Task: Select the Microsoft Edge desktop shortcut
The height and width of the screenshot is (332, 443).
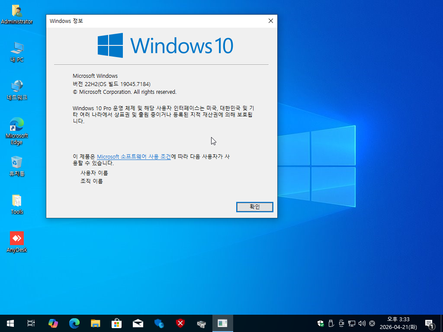Action: (x=17, y=131)
